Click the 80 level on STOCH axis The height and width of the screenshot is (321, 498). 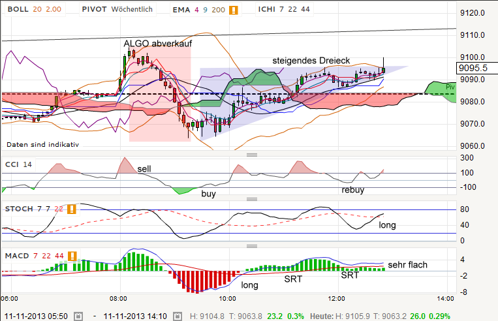click(464, 209)
